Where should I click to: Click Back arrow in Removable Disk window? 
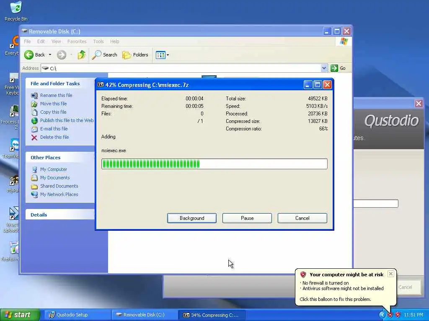coord(29,55)
